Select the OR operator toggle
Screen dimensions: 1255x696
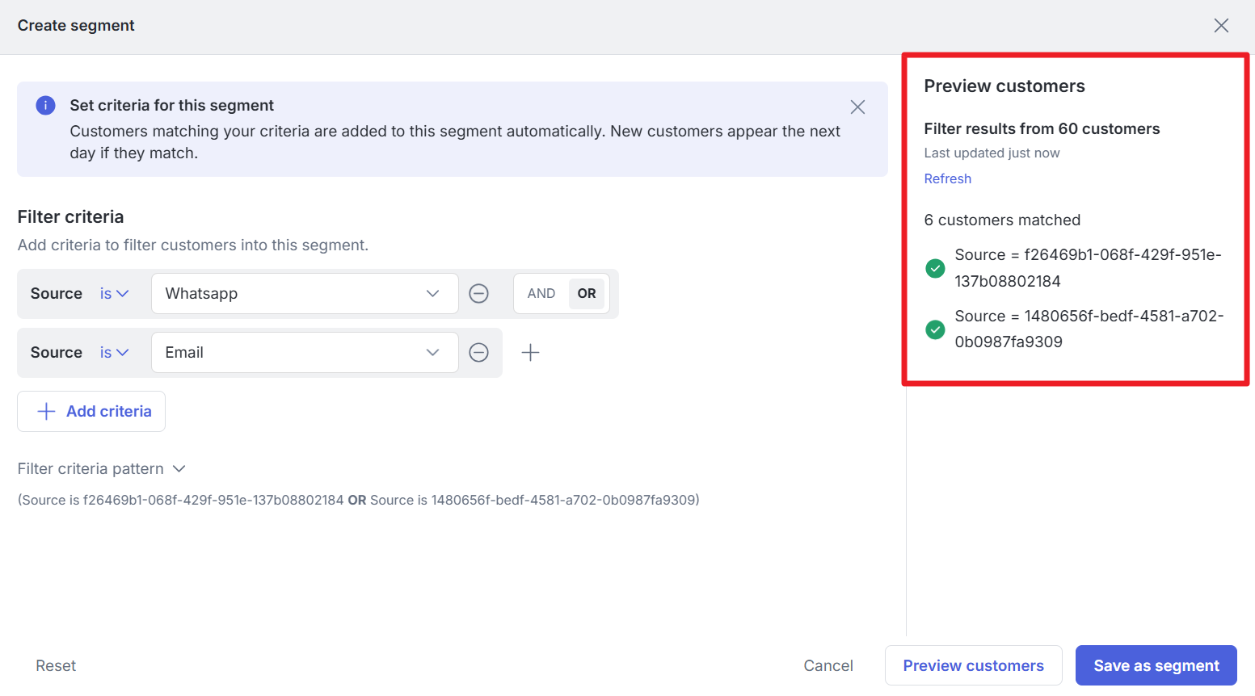[587, 294]
